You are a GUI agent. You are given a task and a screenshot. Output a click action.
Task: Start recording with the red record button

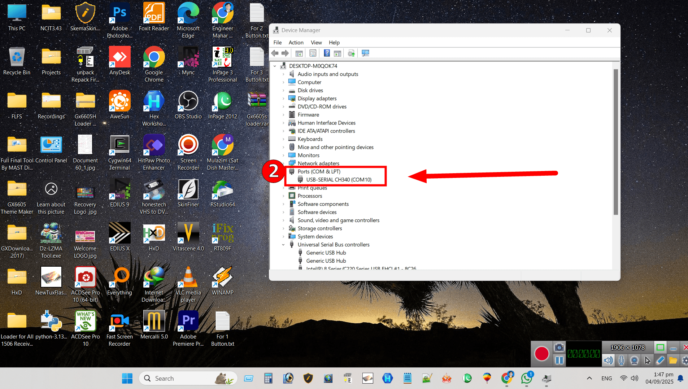(541, 354)
